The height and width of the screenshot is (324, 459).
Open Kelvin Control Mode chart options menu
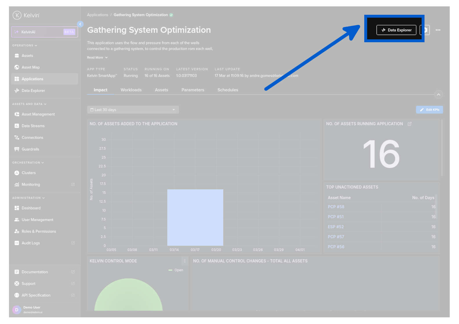[x=185, y=261]
